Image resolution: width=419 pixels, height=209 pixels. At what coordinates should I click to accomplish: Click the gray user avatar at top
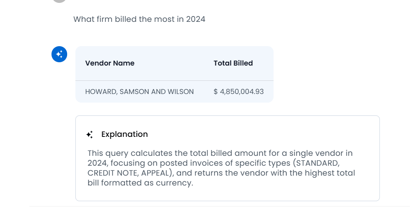click(x=59, y=1)
